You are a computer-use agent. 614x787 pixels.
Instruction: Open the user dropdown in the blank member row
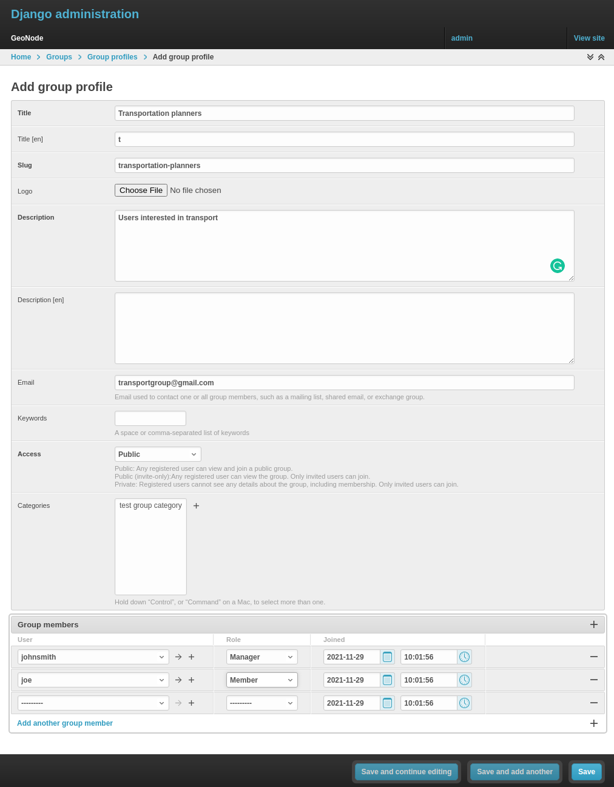click(x=93, y=703)
